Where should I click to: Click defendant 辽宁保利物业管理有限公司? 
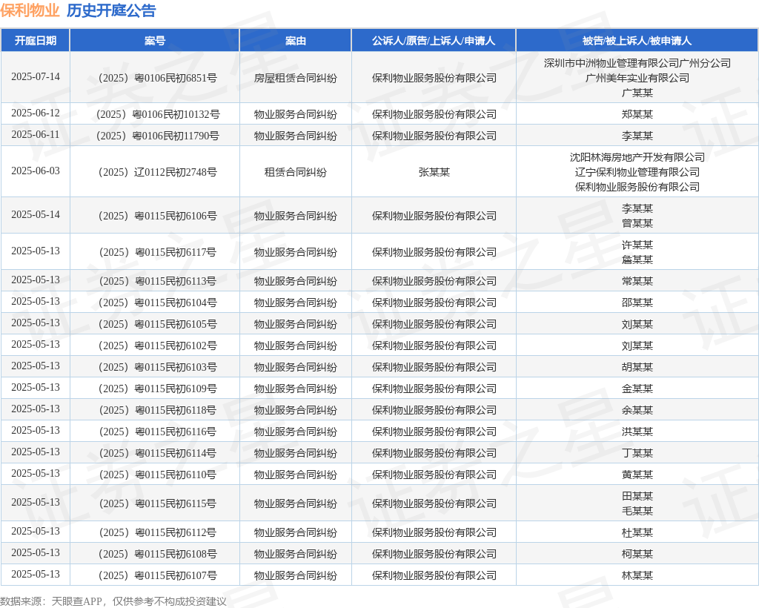tap(637, 172)
